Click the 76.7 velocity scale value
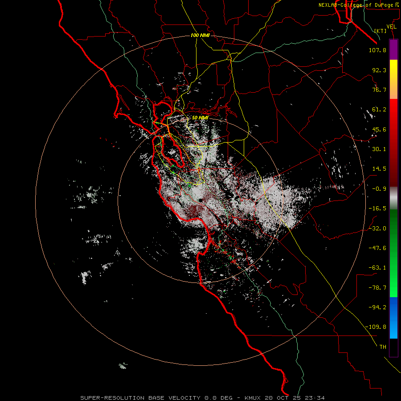Image resolution: width=401 pixels, height=401 pixels. pyautogui.click(x=379, y=90)
